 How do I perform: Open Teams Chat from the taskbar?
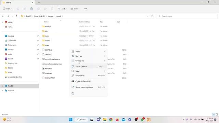click(99, 120)
